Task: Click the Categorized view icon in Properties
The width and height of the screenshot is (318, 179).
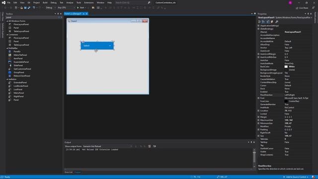Action: point(259,22)
